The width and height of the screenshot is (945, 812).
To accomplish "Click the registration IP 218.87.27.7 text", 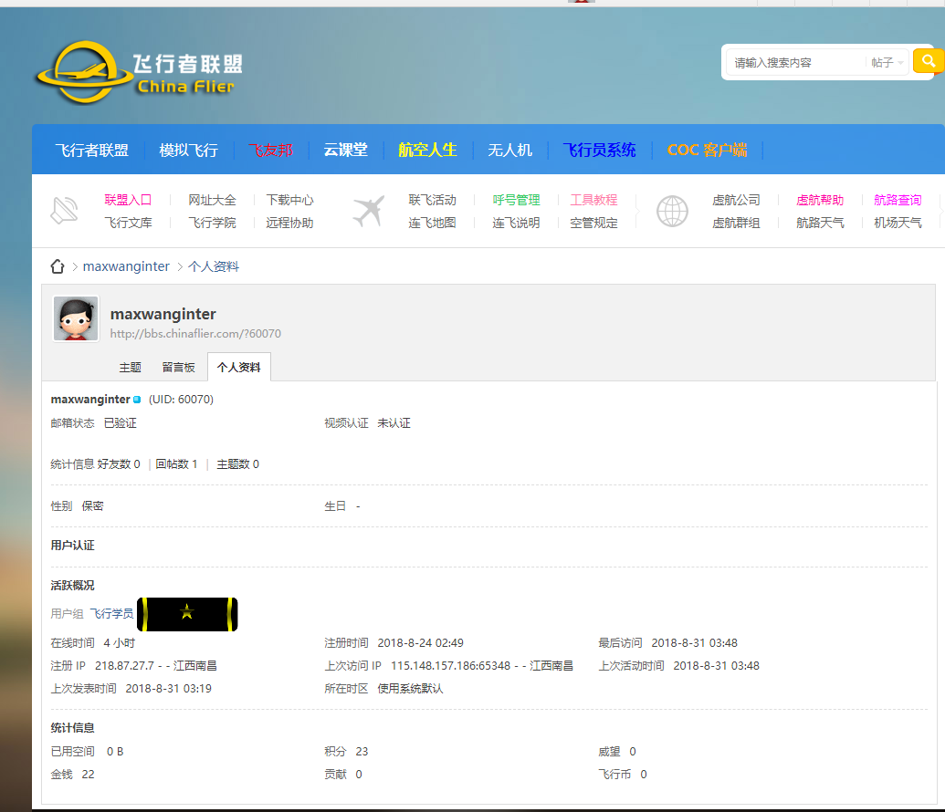I will pos(124,666).
